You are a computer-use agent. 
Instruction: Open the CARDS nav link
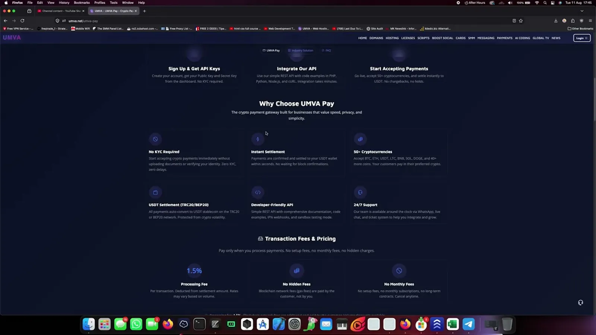pyautogui.click(x=460, y=38)
